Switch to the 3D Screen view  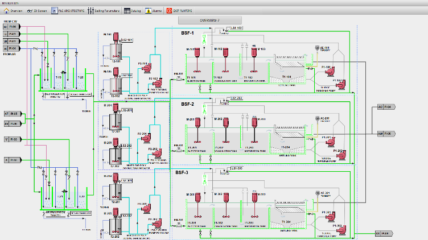(x=37, y=11)
